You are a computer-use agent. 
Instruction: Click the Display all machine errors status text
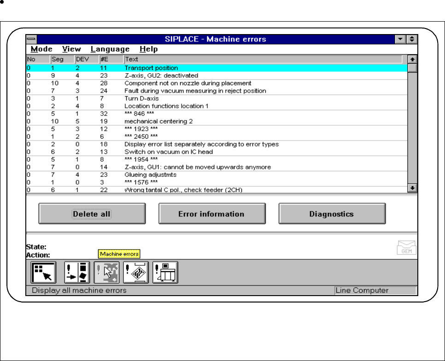pyautogui.click(x=79, y=291)
